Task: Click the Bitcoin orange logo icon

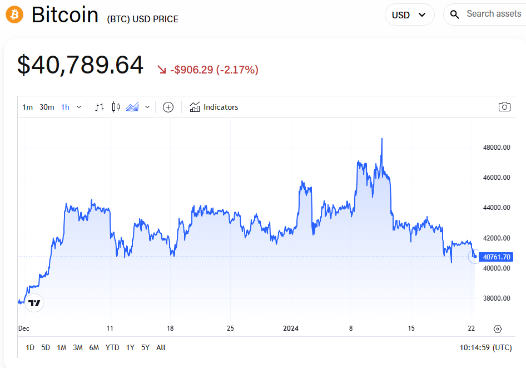Action: [14, 14]
